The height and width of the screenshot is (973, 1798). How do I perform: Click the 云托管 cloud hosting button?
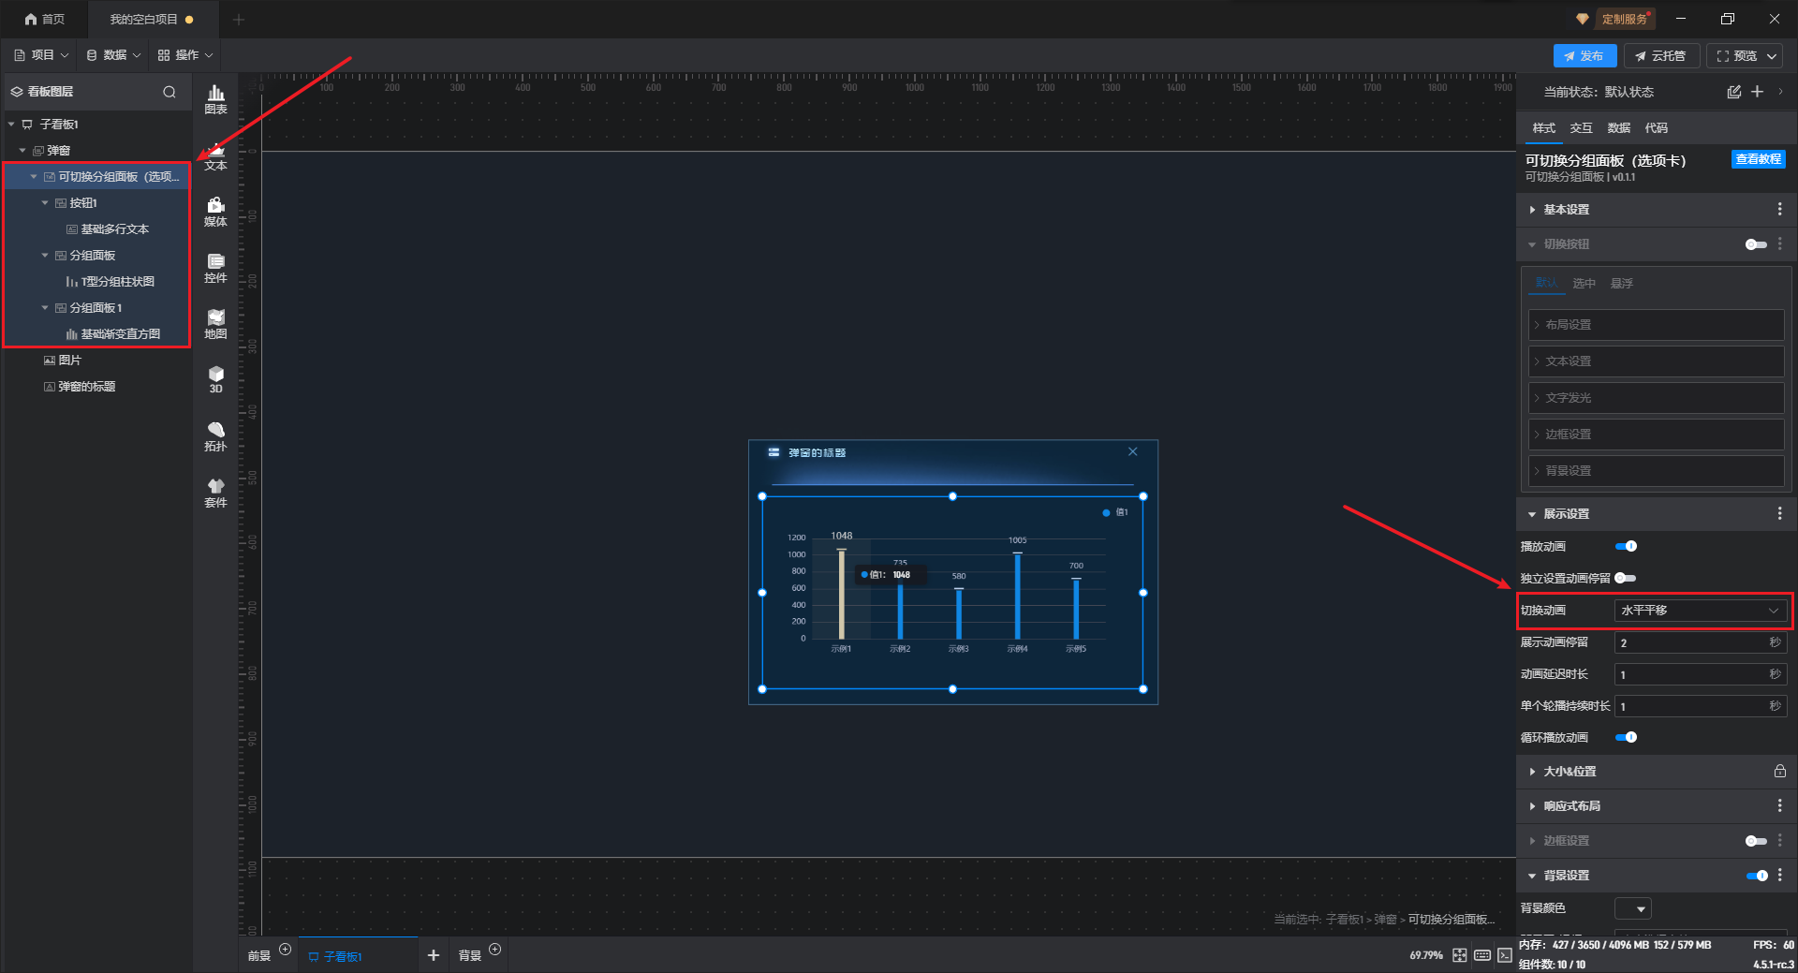pyautogui.click(x=1660, y=56)
